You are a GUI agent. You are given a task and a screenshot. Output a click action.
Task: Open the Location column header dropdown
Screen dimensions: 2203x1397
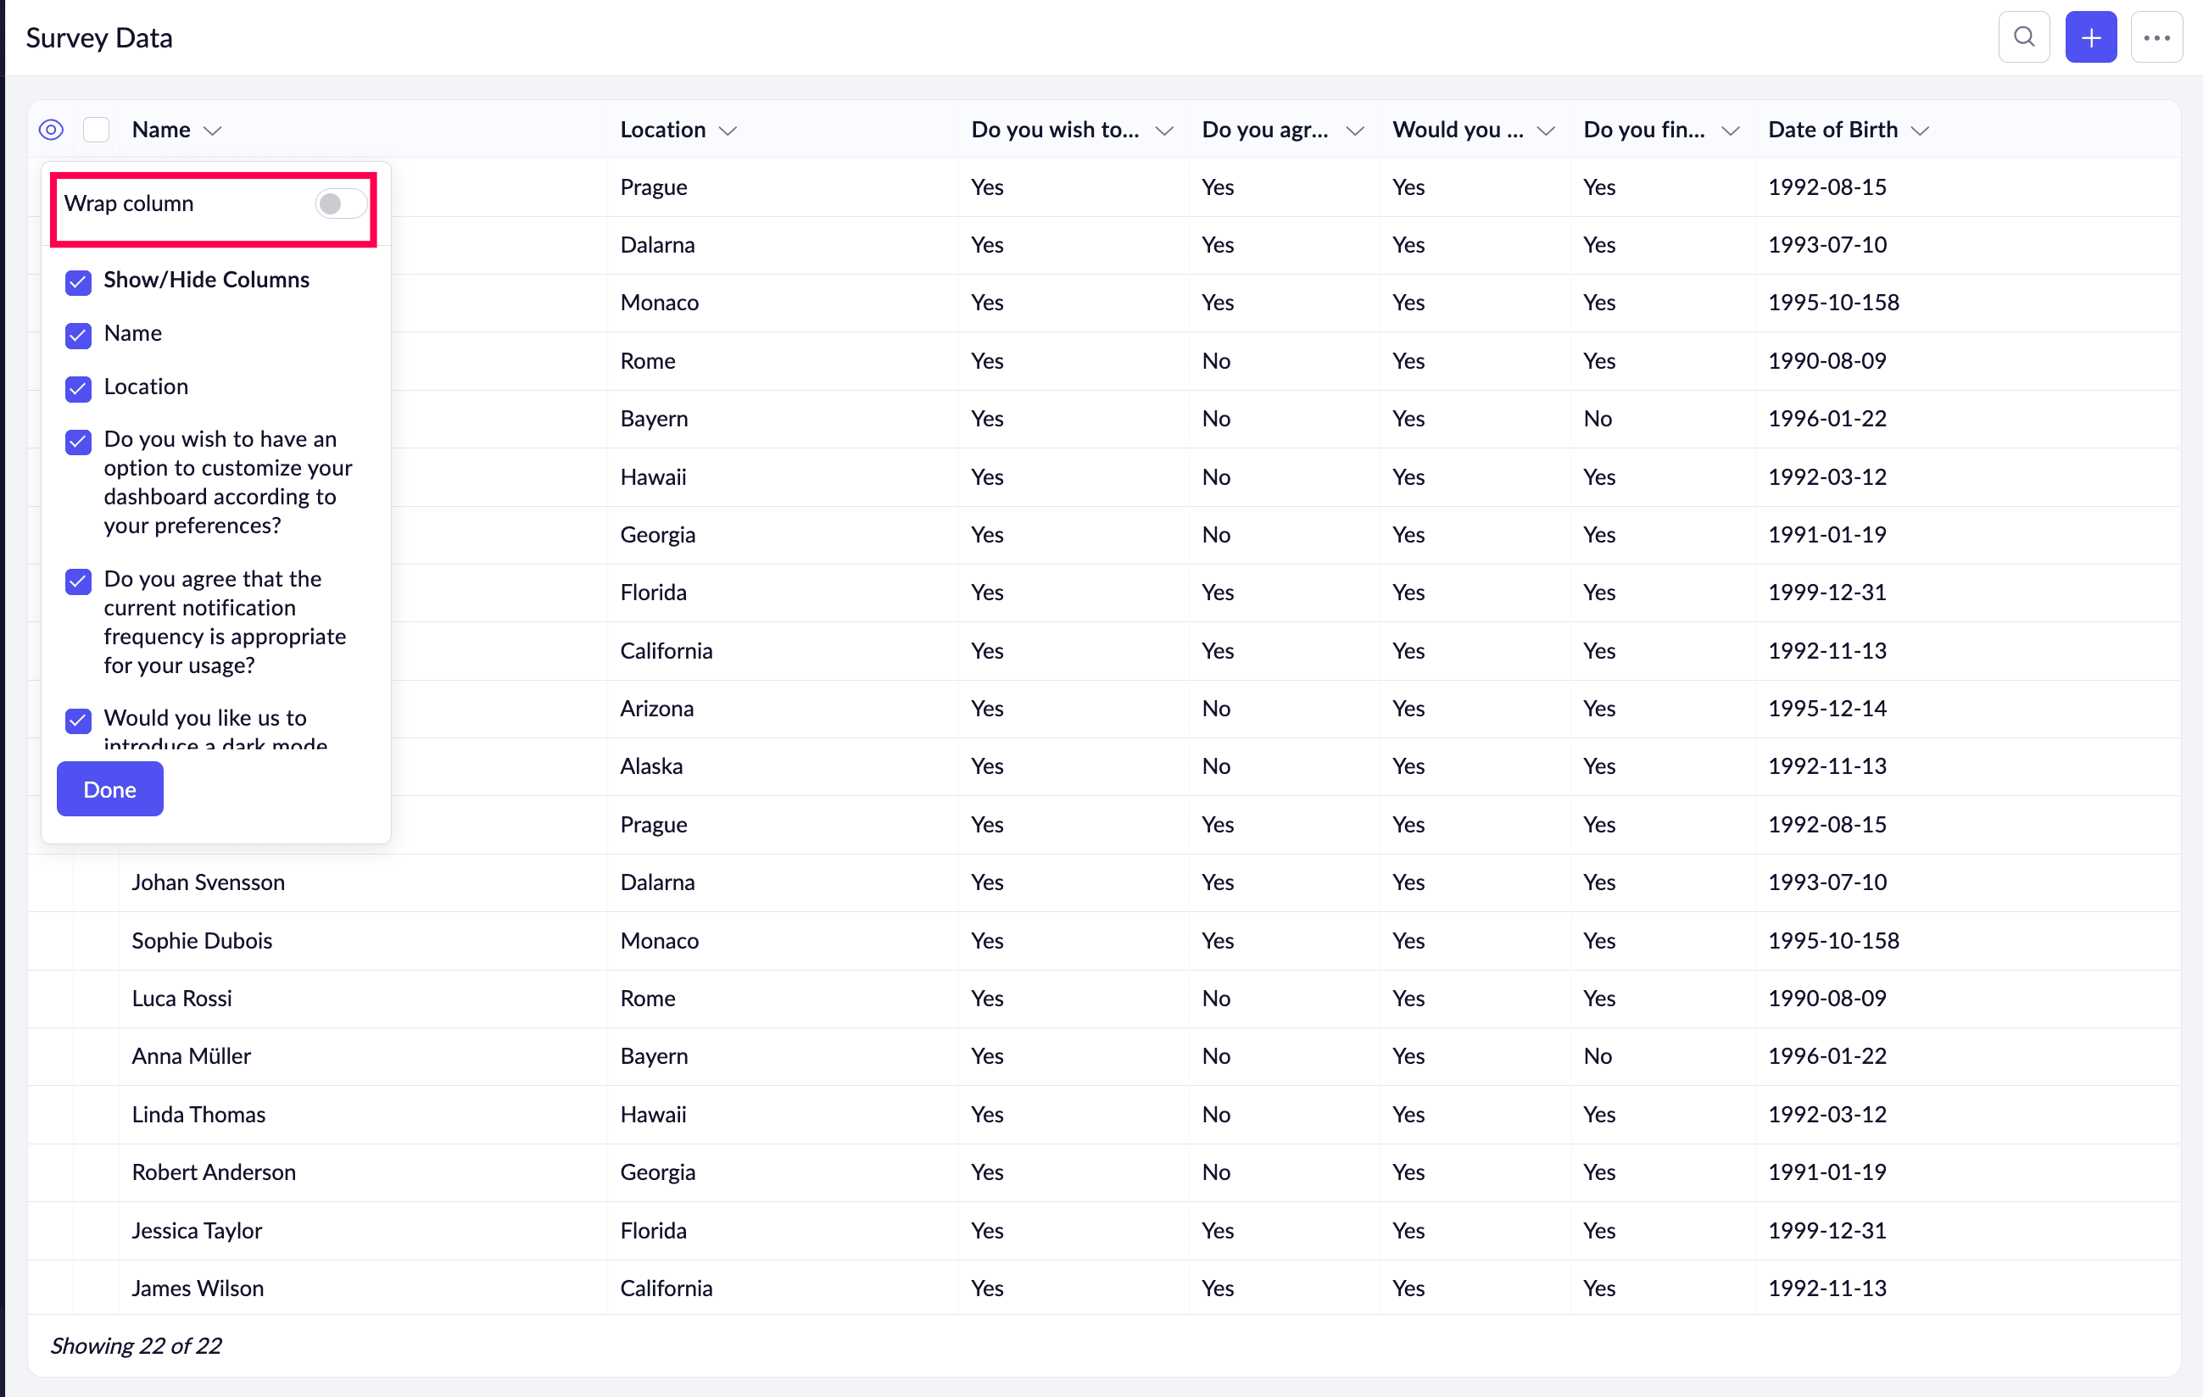pyautogui.click(x=728, y=131)
